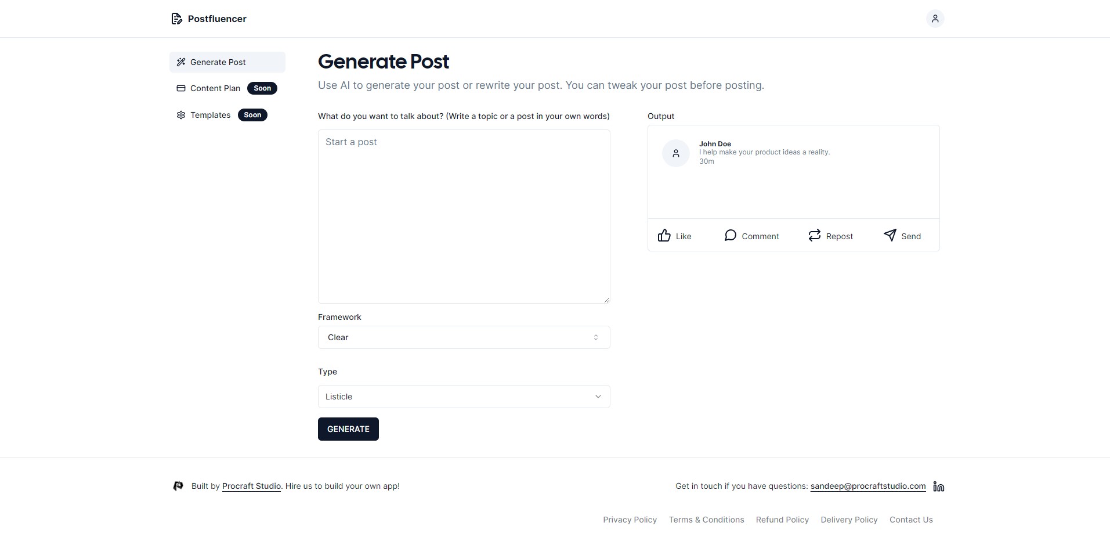The height and width of the screenshot is (544, 1110).
Task: Open the user profile avatar icon
Action: click(x=935, y=19)
